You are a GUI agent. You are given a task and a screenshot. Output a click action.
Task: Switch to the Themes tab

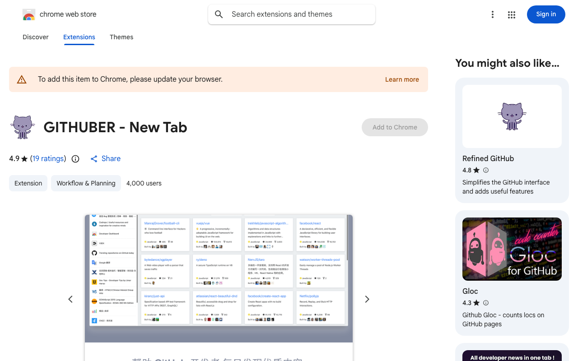tap(121, 37)
